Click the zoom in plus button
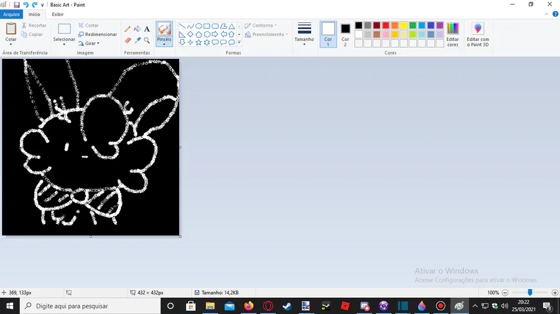The height and width of the screenshot is (314, 560). pyautogui.click(x=554, y=293)
